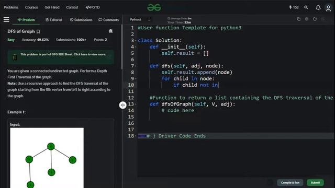Open Python3 language dropdown
Image resolution: width=335 pixels, height=188 pixels.
[140, 20]
